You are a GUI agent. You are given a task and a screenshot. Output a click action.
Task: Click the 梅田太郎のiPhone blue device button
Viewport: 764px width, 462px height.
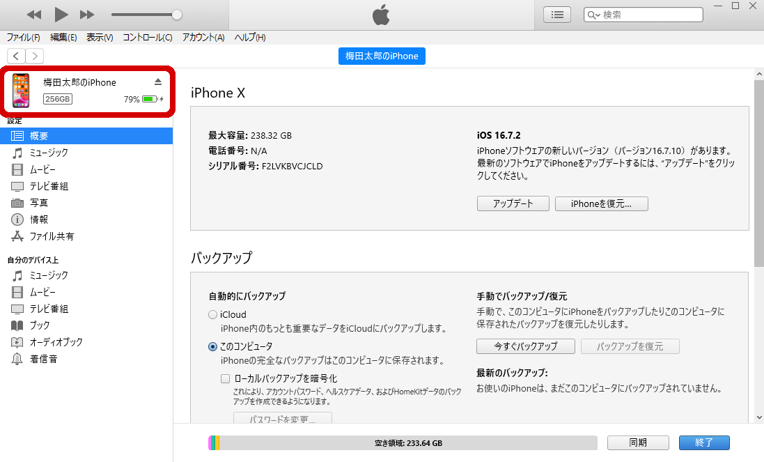point(382,56)
